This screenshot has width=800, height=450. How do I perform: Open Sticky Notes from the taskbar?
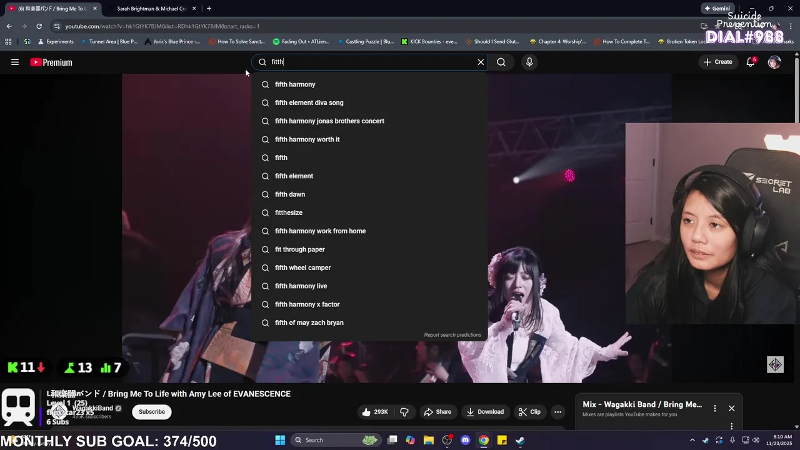(x=502, y=440)
